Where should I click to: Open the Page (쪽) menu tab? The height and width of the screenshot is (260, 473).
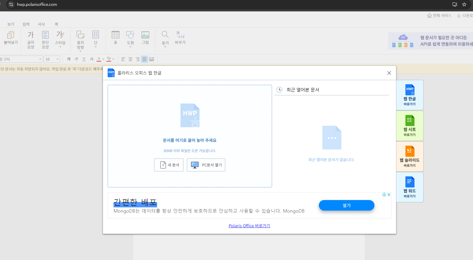[x=56, y=24]
